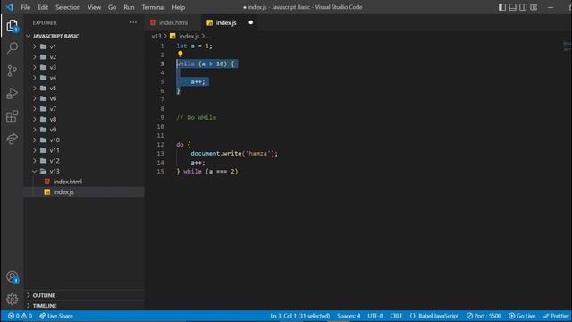The height and width of the screenshot is (322, 572).
Task: Change Spaces: 4 indentation setting
Action: (349, 316)
